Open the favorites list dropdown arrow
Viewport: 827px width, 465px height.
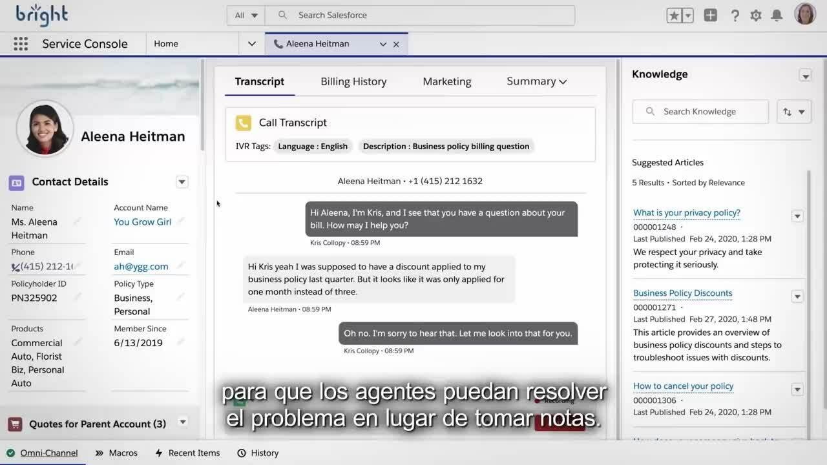pyautogui.click(x=687, y=15)
